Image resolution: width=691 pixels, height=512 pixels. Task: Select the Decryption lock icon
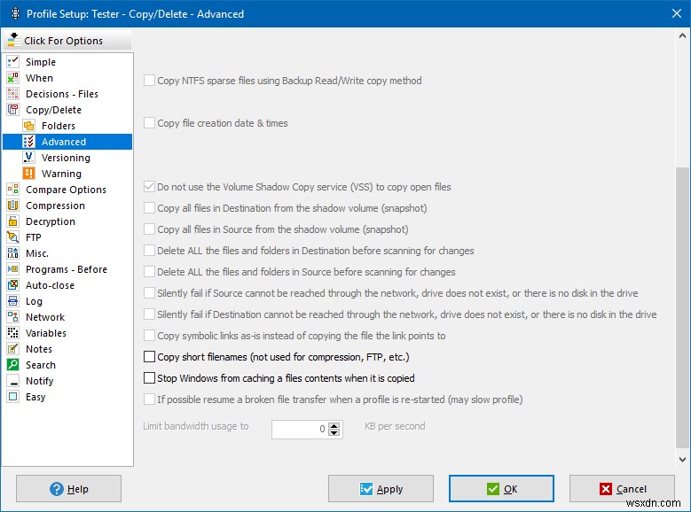(12, 221)
